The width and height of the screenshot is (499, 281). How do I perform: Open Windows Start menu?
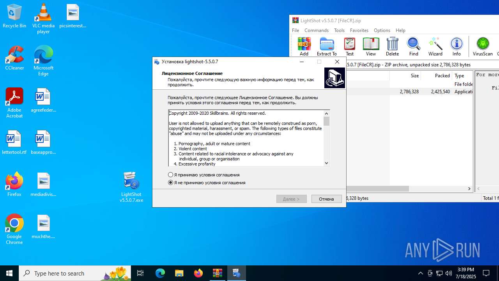pyautogui.click(x=9, y=273)
